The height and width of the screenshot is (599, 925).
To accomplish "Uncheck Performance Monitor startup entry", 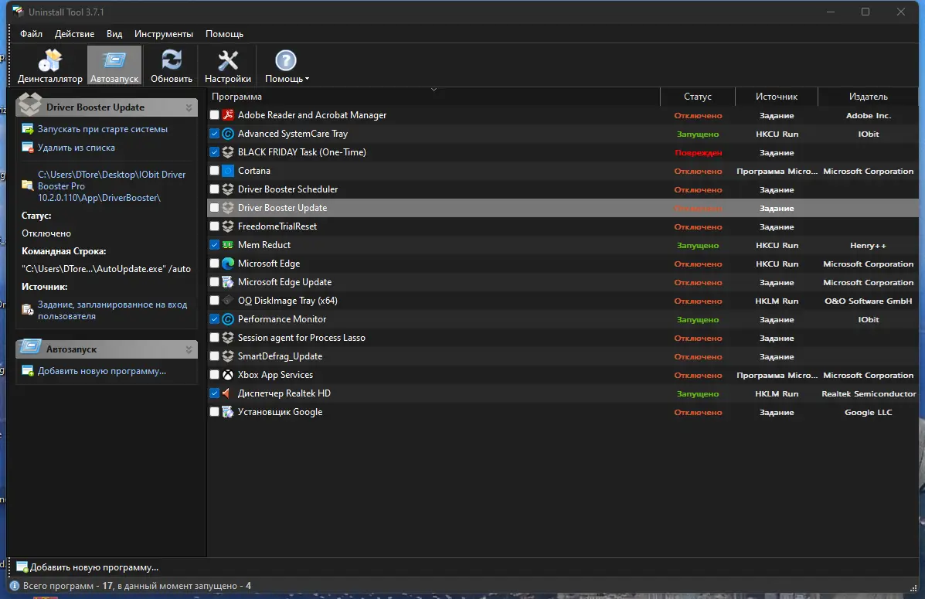I will (215, 319).
